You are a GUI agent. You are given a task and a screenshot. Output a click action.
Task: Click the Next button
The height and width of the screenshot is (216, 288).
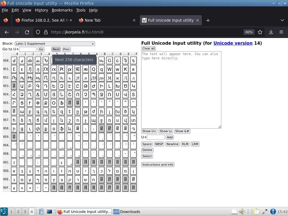tap(56, 49)
